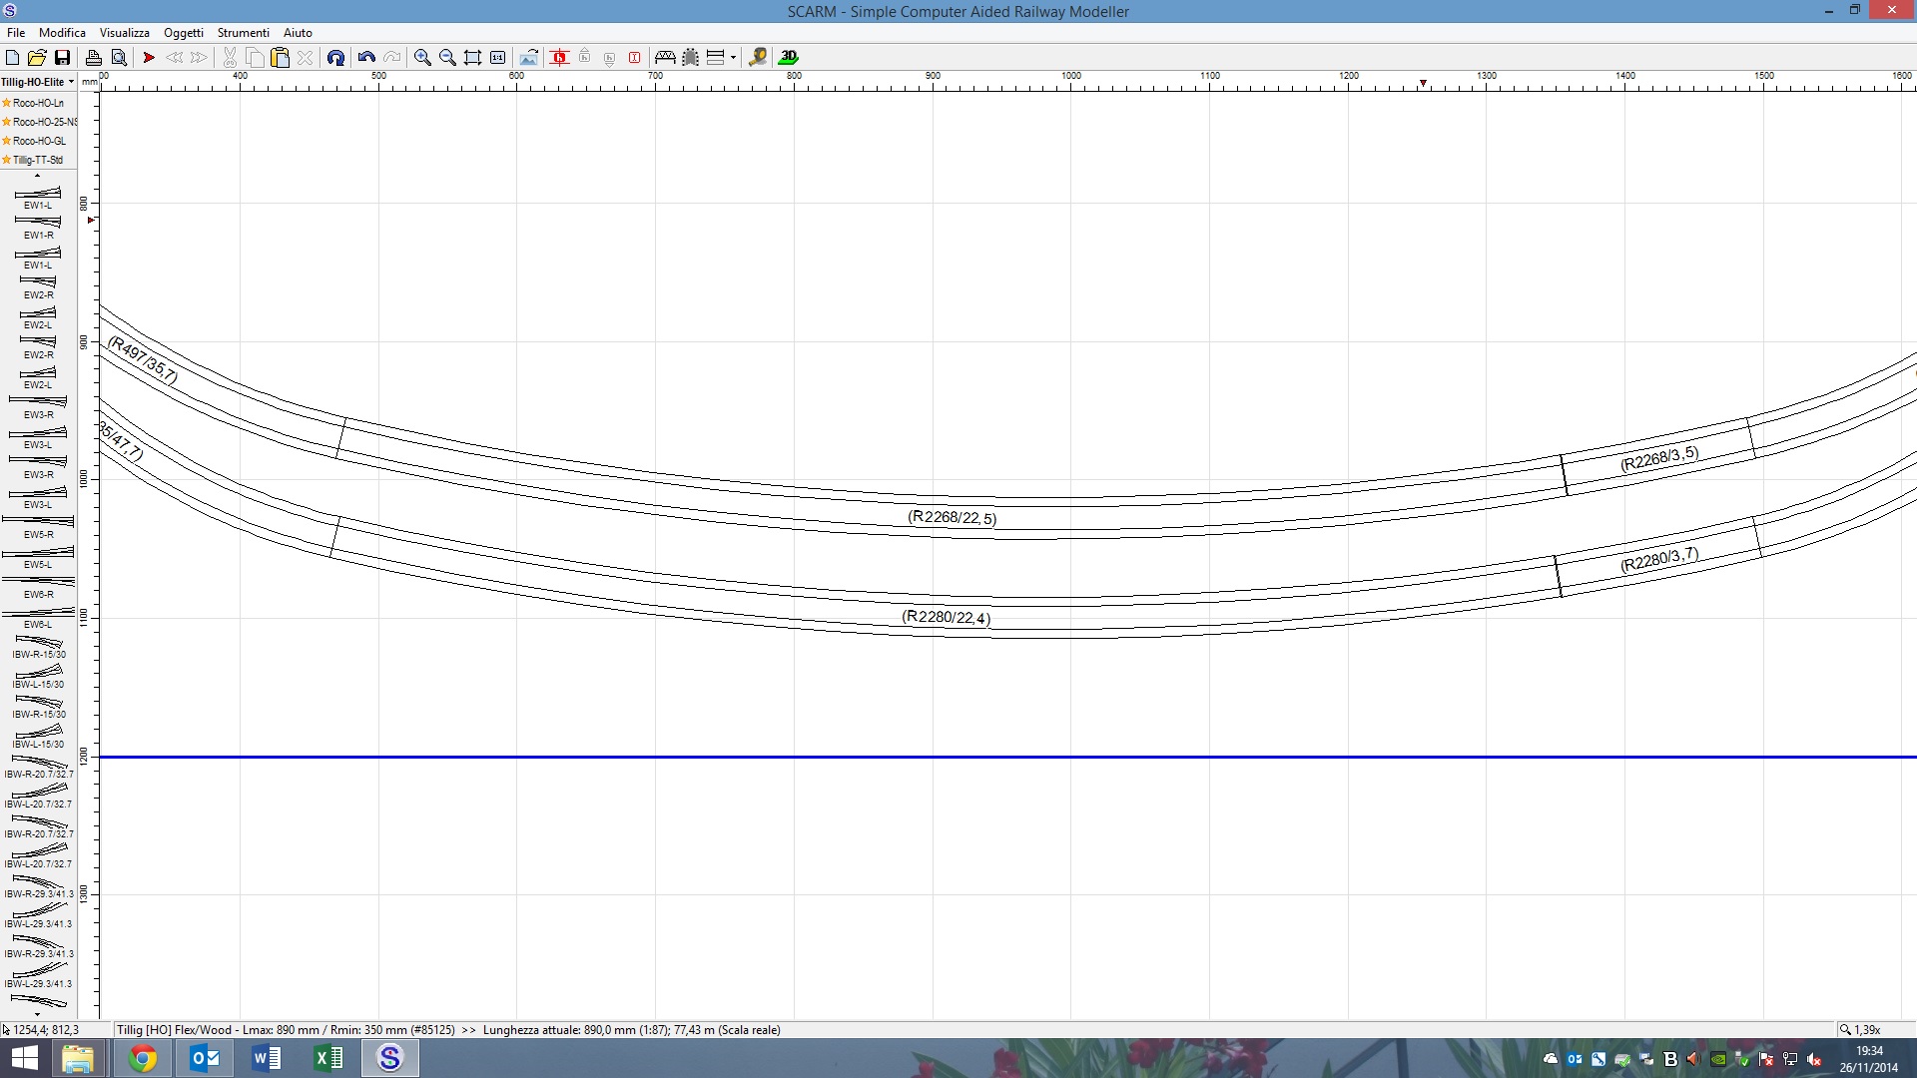Select the Roco-HO-GL favorite library
Image resolution: width=1917 pixels, height=1078 pixels.
click(x=38, y=141)
